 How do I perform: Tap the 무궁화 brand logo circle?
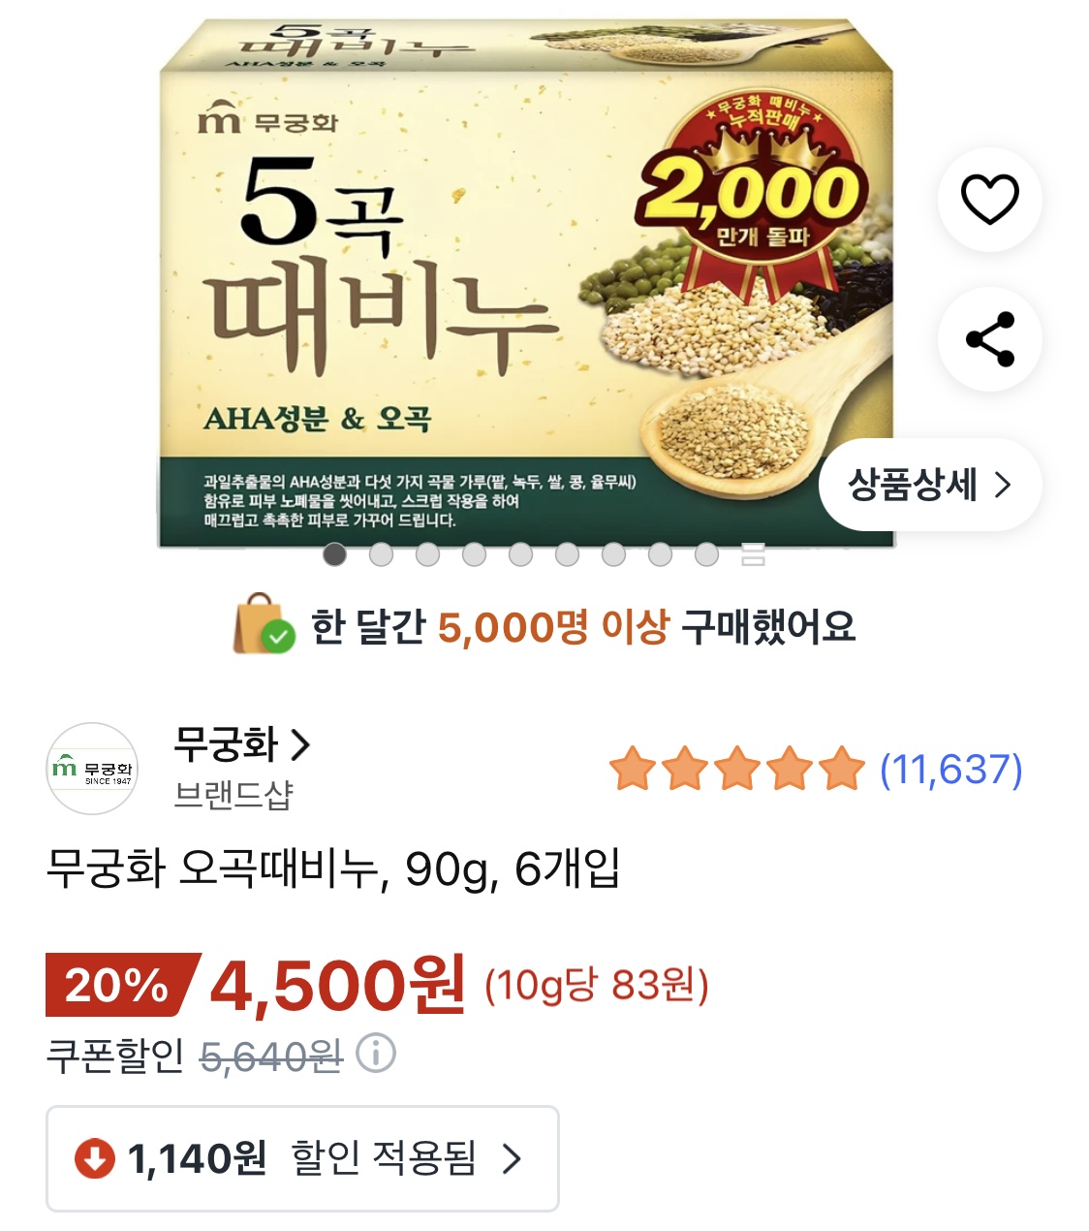click(x=93, y=769)
